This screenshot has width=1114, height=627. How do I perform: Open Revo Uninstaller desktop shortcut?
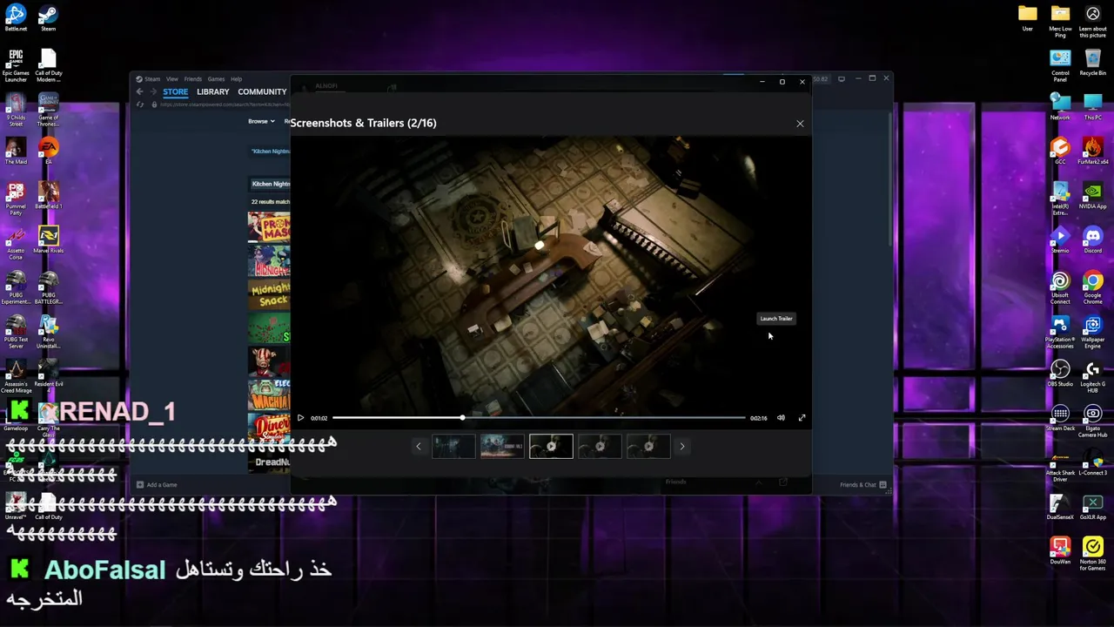tap(48, 332)
